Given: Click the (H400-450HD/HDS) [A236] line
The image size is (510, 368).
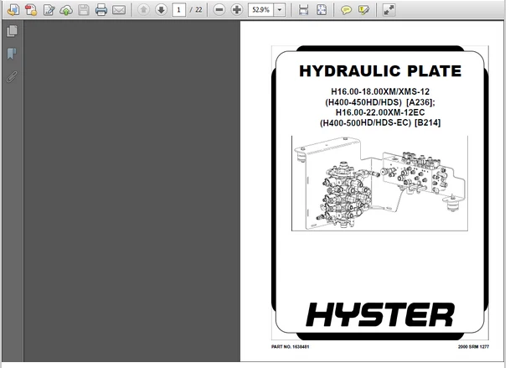Looking at the screenshot, I should 380,102.
